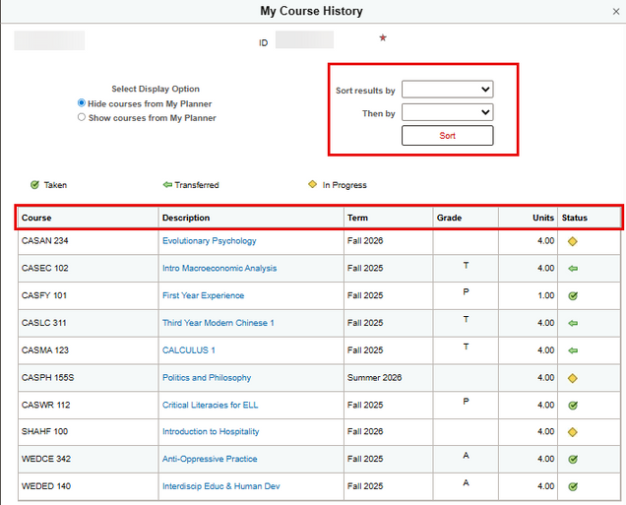Click the Taken checkmark icon for WEDED 140
The width and height of the screenshot is (626, 505).
(x=573, y=486)
